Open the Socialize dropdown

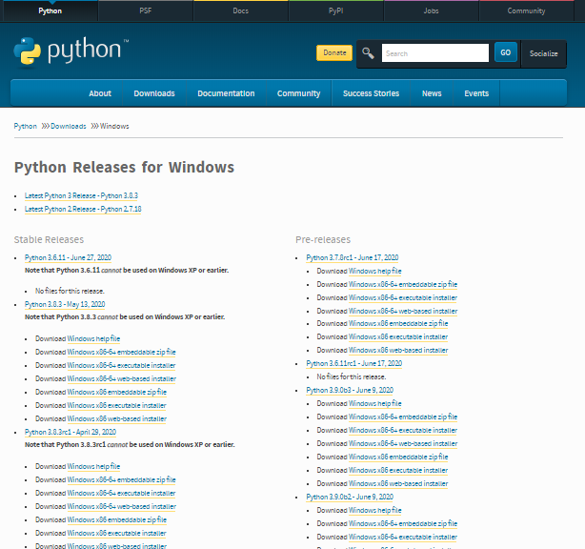click(x=544, y=53)
